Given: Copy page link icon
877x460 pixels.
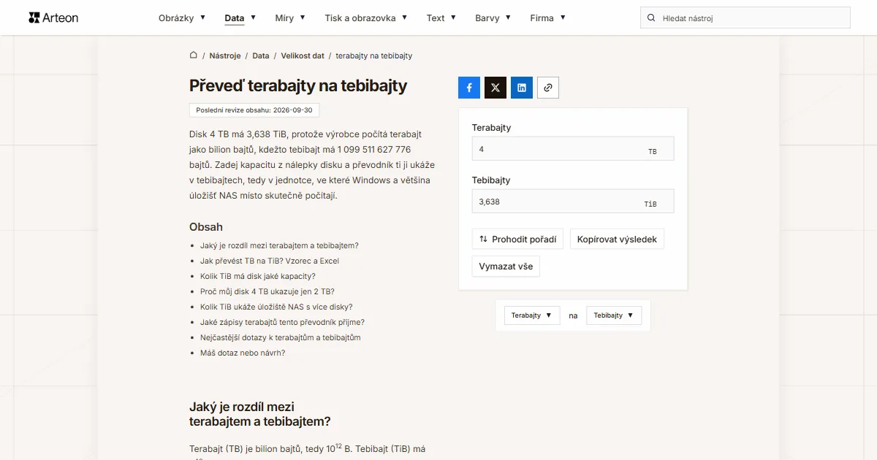Looking at the screenshot, I should pos(548,88).
